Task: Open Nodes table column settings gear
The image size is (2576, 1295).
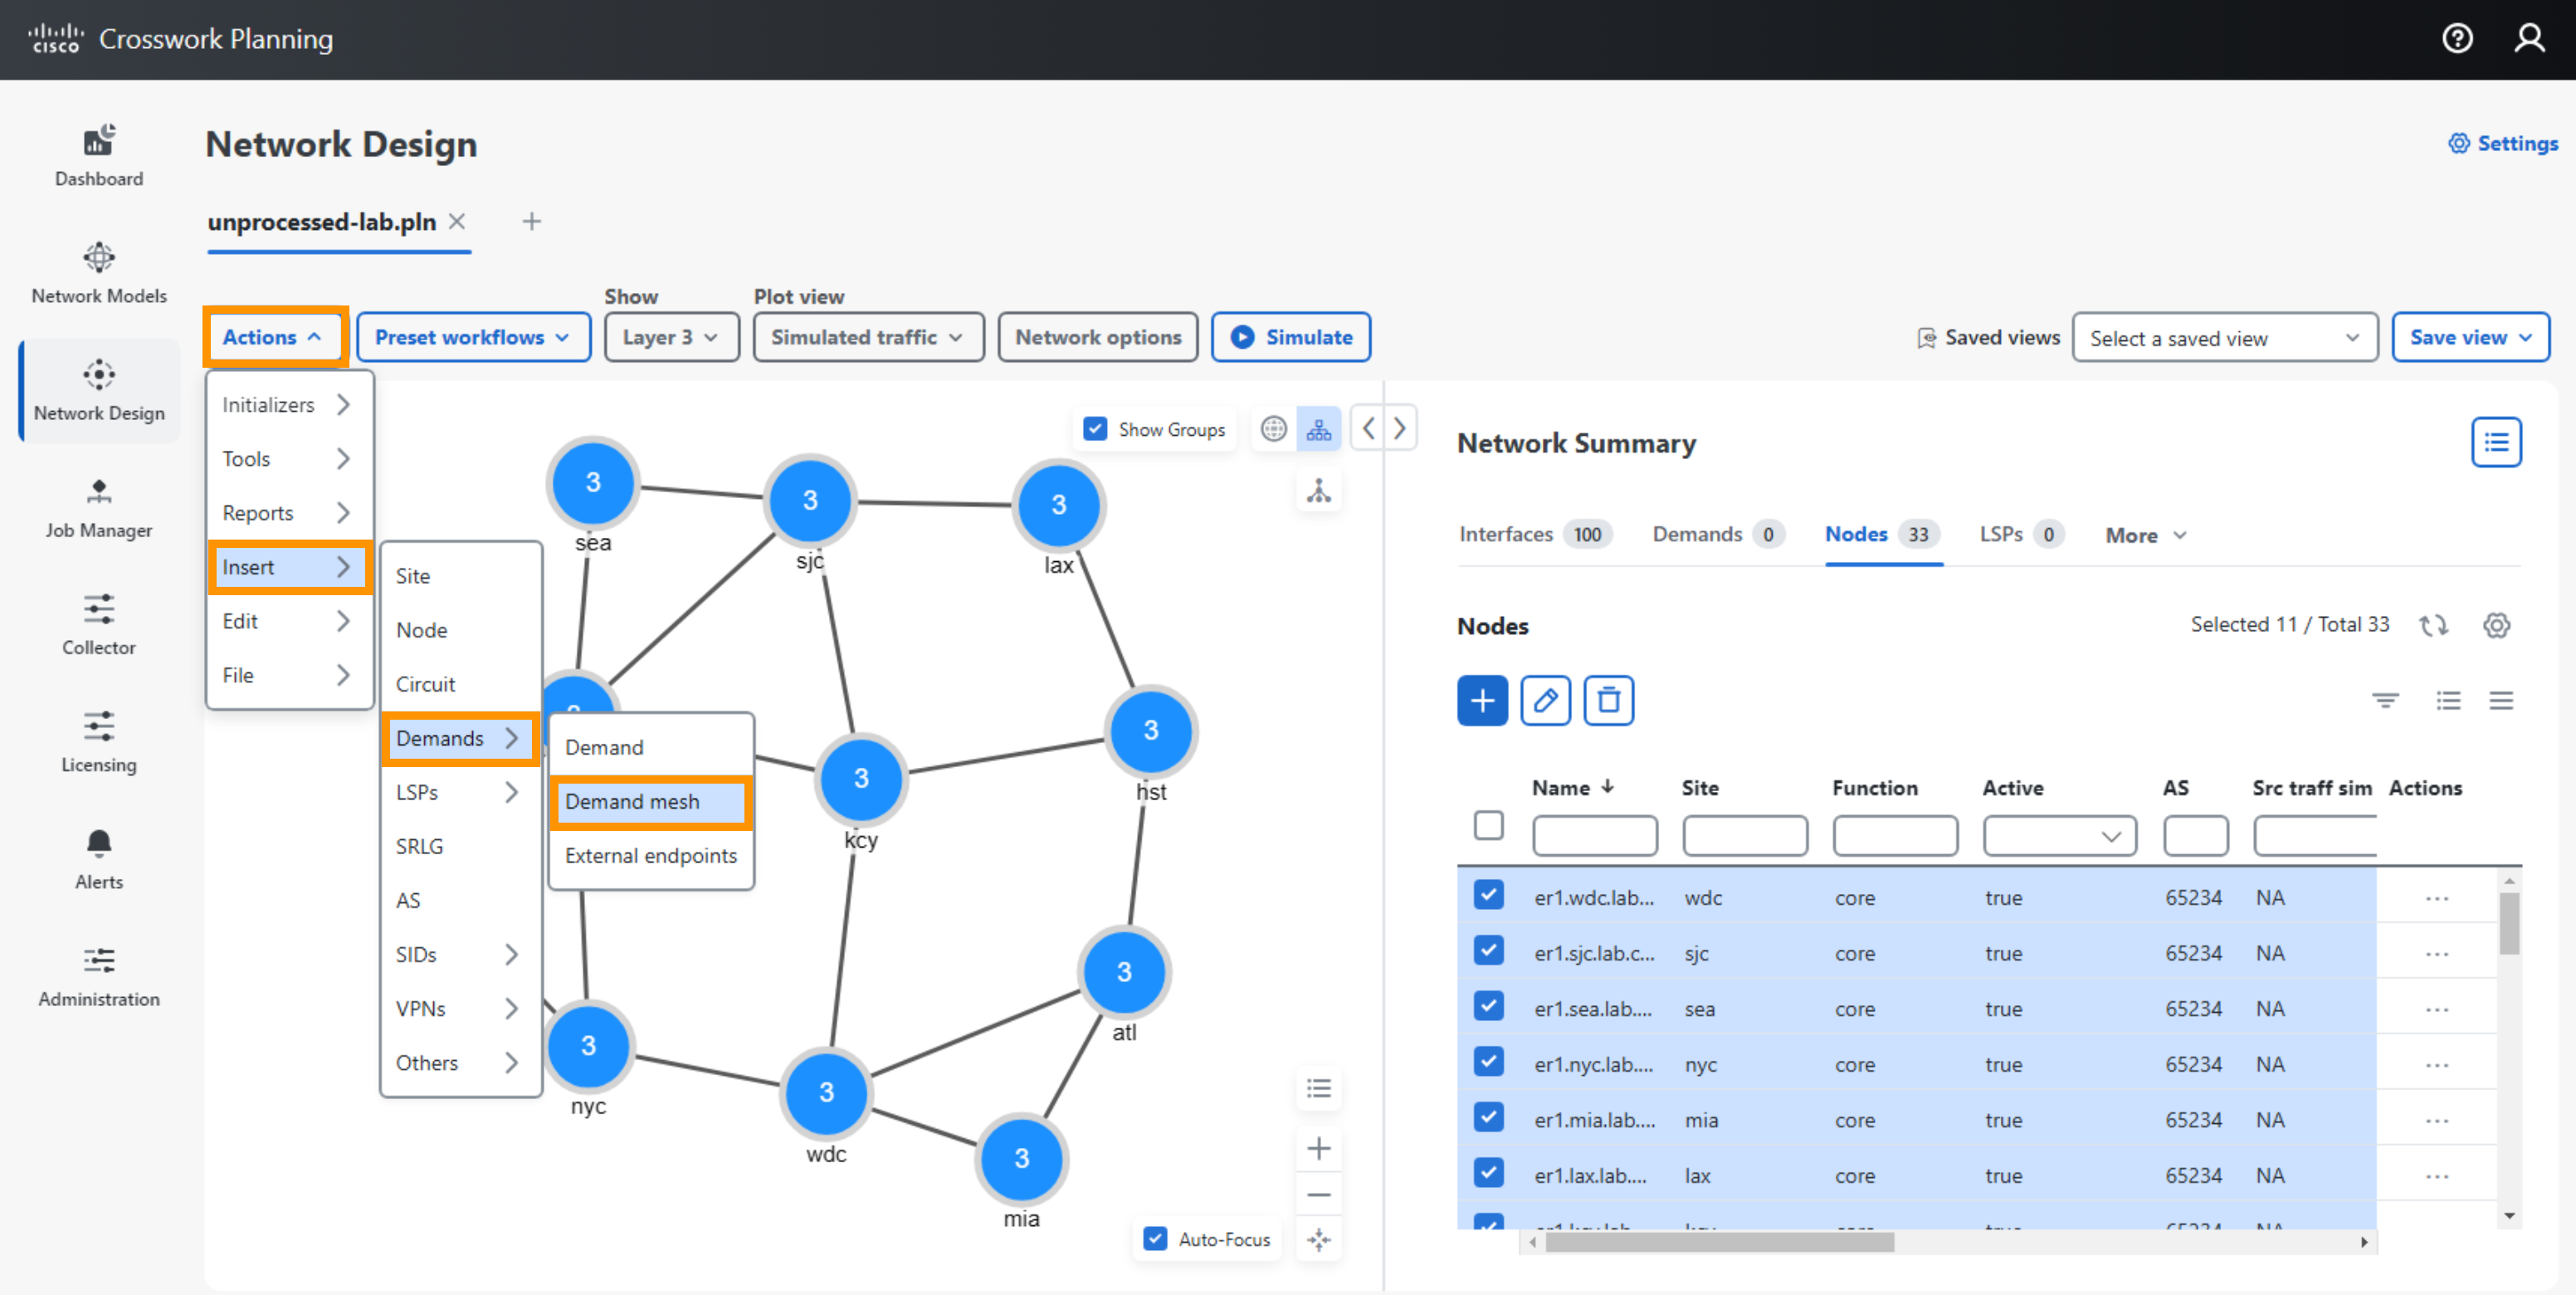Action: (2496, 625)
